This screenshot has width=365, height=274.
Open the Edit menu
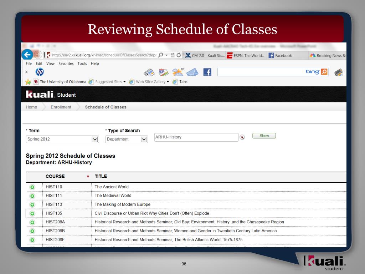(x=39, y=64)
